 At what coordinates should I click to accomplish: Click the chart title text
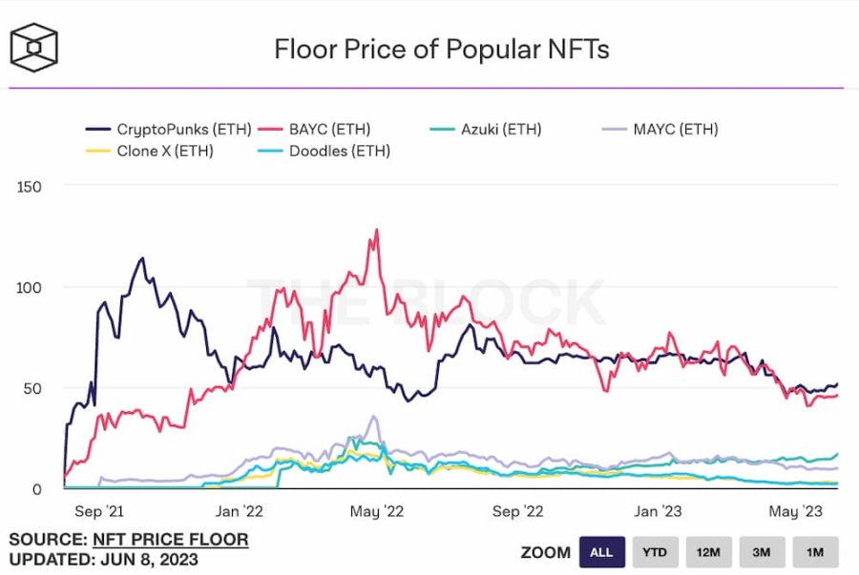(441, 49)
